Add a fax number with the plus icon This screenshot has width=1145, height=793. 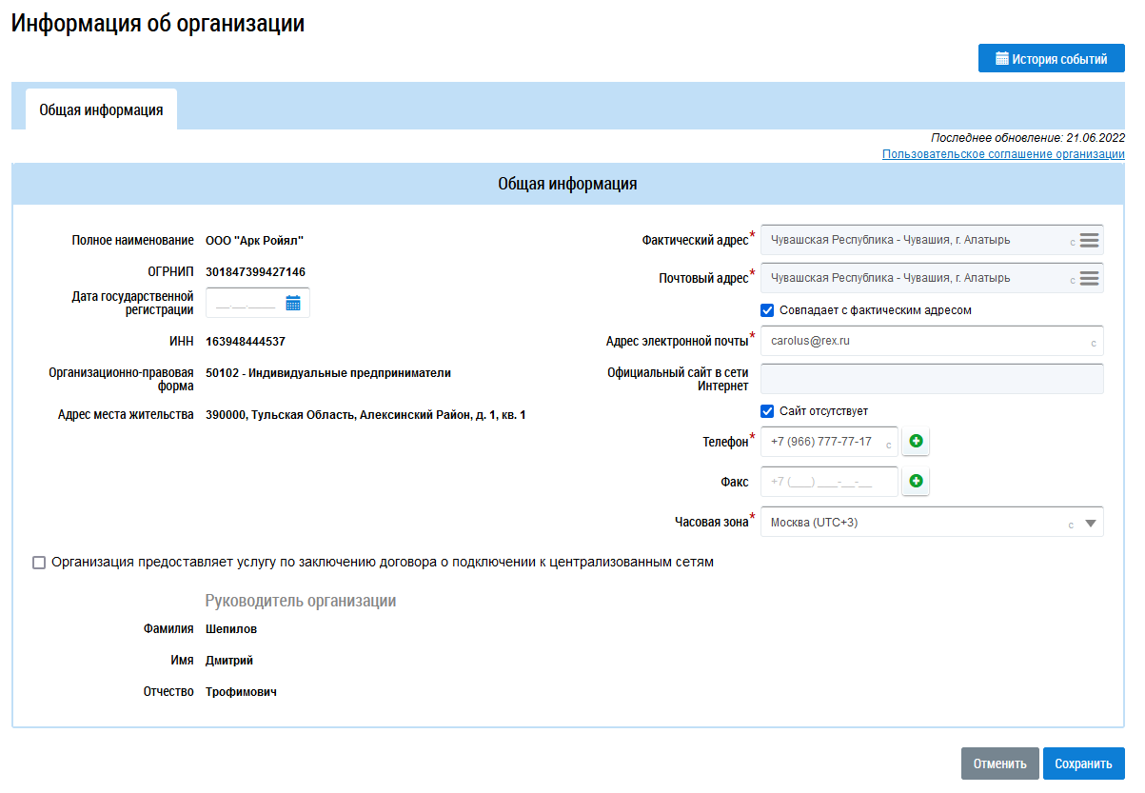coord(916,482)
